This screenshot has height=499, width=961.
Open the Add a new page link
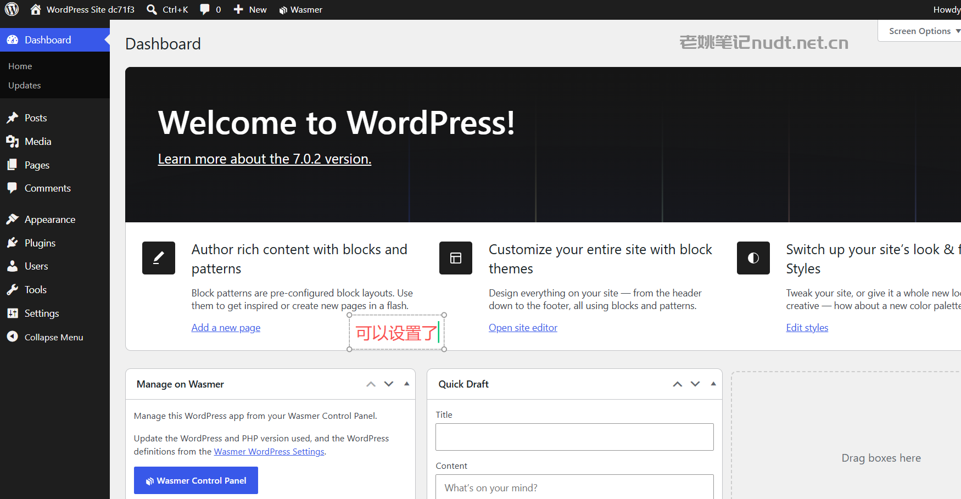[x=226, y=328]
